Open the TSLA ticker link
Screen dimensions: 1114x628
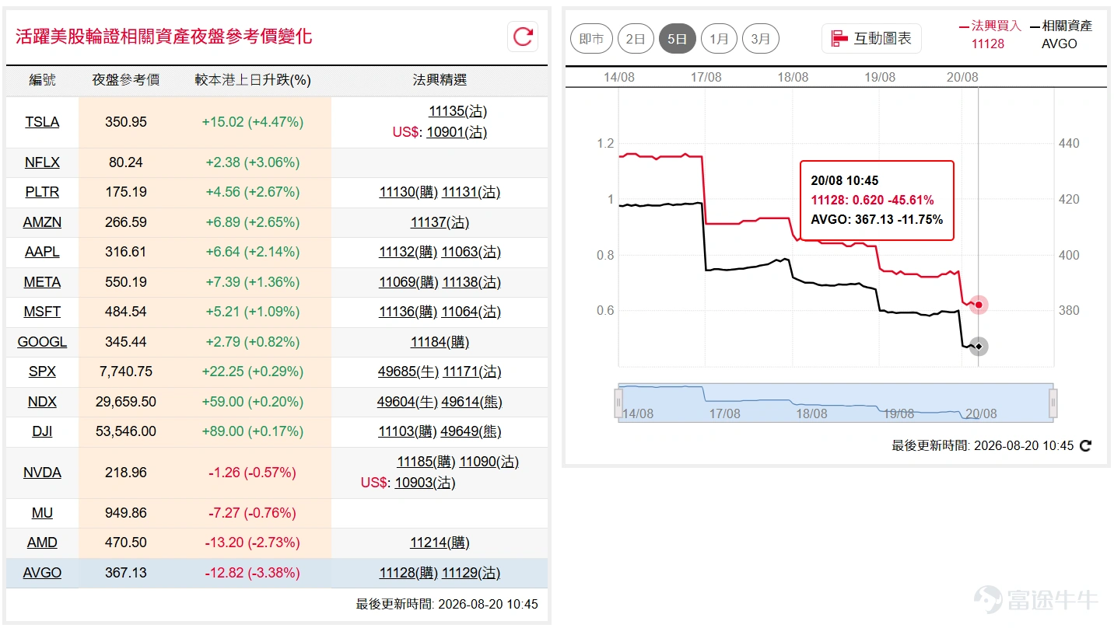(42, 122)
